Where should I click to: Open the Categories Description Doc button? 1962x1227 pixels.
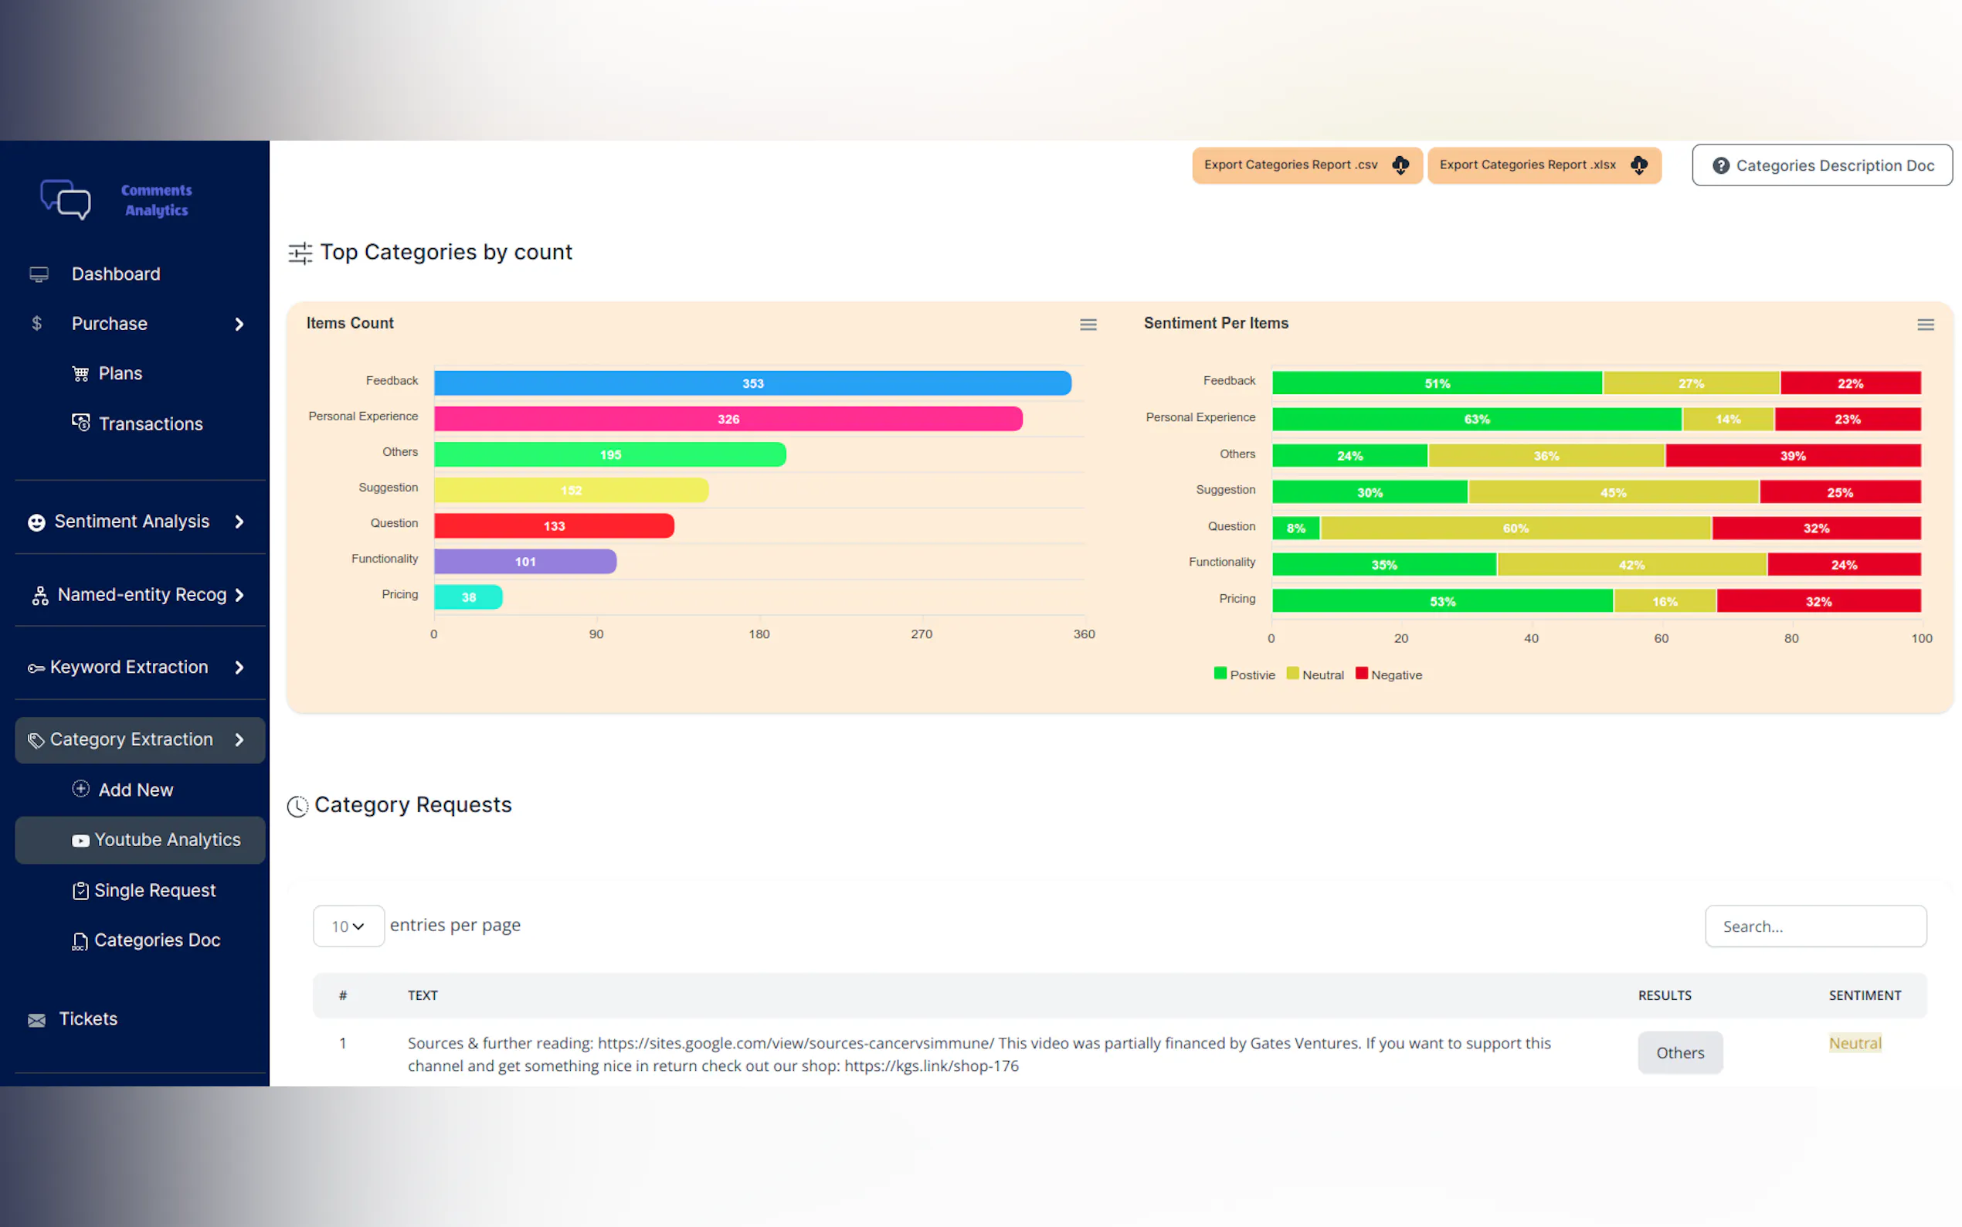click(x=1821, y=165)
